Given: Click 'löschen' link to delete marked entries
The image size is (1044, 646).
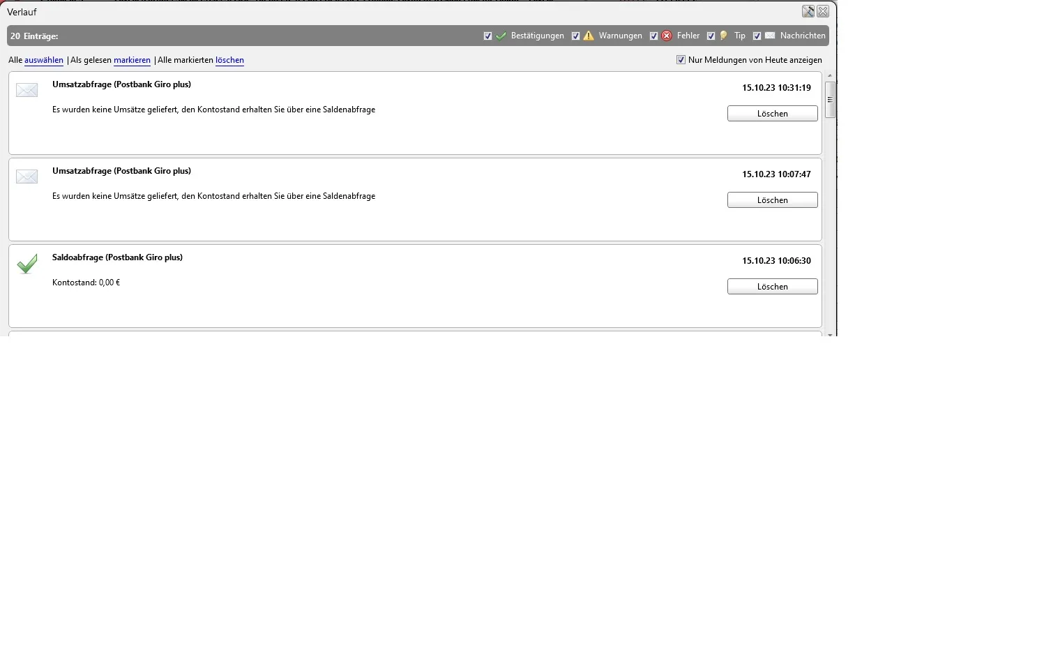Looking at the screenshot, I should (229, 60).
